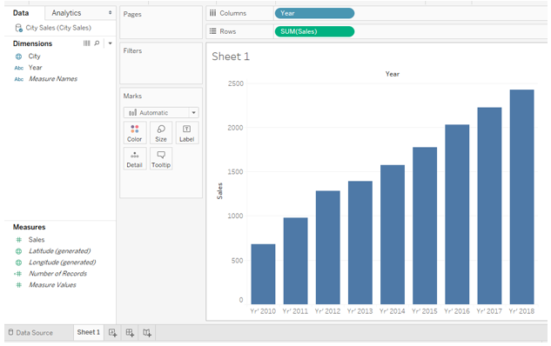Add a new story with the tab icon
The image size is (551, 346).
click(147, 333)
